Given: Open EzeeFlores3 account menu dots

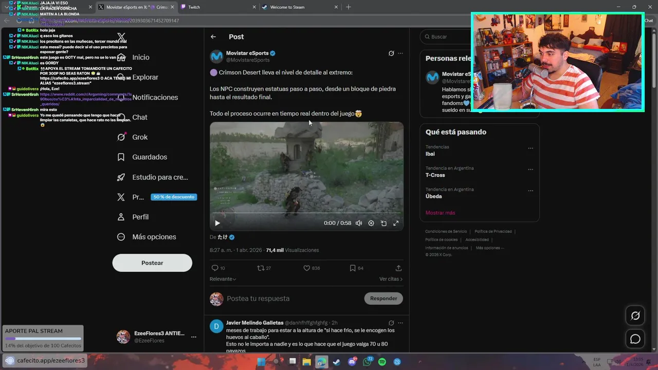Looking at the screenshot, I should [x=194, y=337].
